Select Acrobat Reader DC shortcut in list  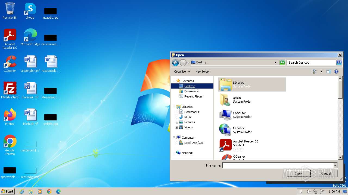tap(252, 145)
